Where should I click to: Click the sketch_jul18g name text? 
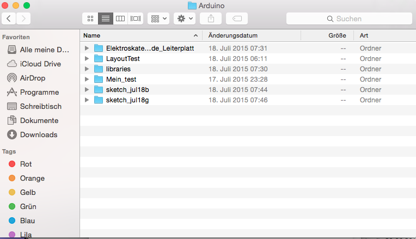coord(127,100)
